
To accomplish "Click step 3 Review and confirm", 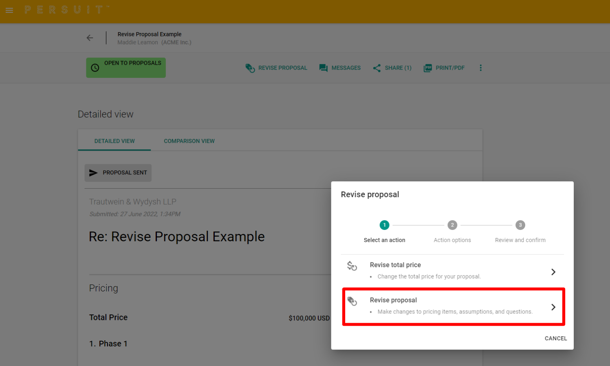I will pyautogui.click(x=520, y=225).
